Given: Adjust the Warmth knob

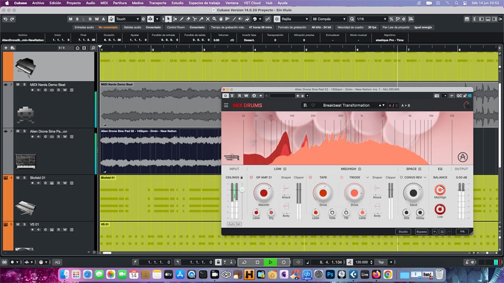Looking at the screenshot, I should (x=263, y=193).
